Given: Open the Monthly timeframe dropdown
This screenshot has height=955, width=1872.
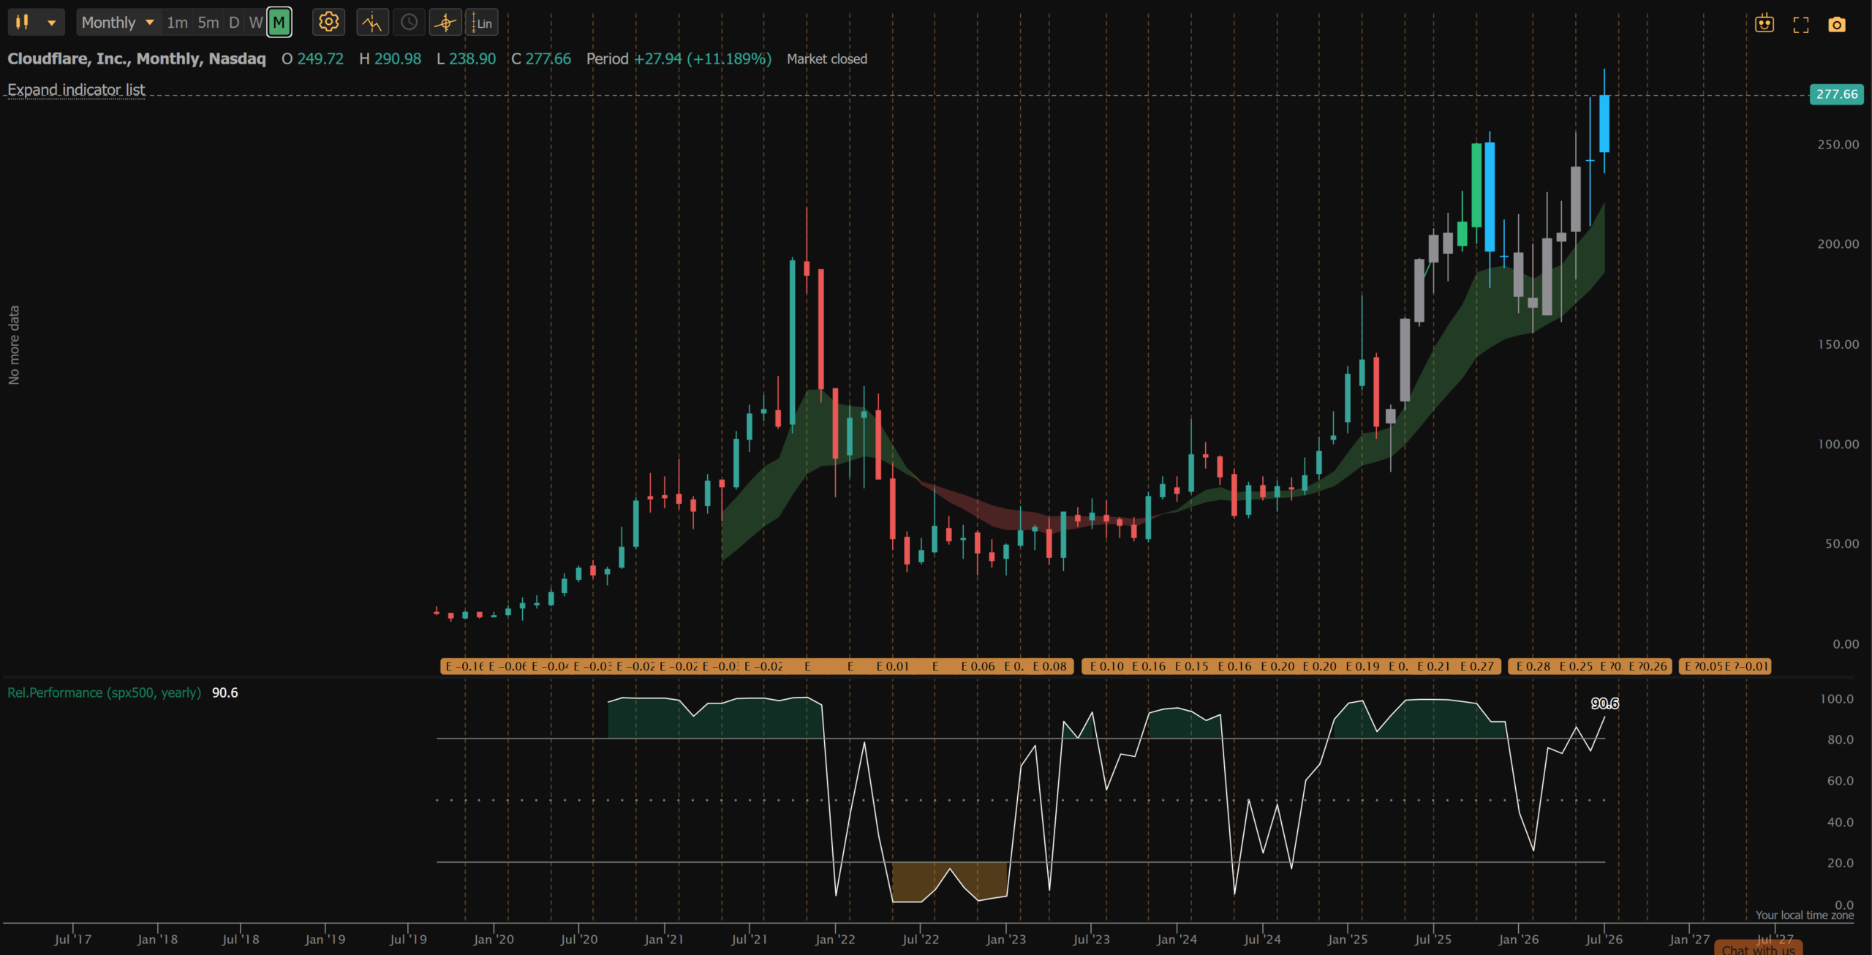Looking at the screenshot, I should click(x=118, y=23).
